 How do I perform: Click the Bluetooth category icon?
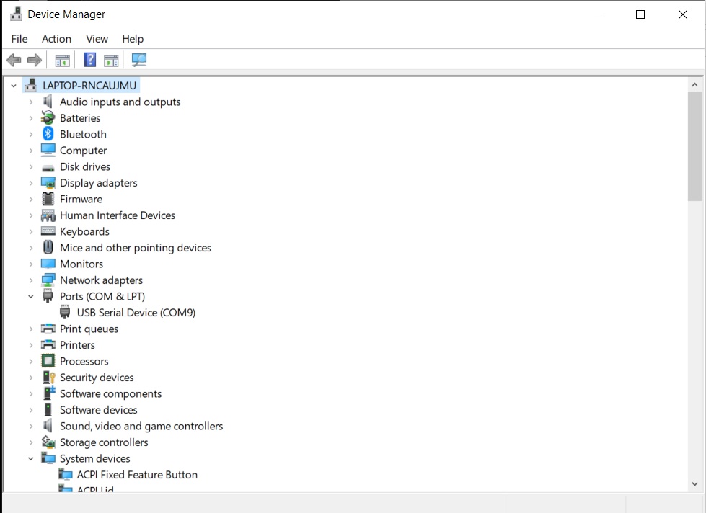48,134
